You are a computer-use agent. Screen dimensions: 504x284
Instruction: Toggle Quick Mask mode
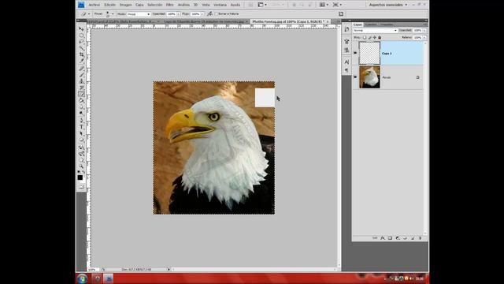pyautogui.click(x=81, y=187)
